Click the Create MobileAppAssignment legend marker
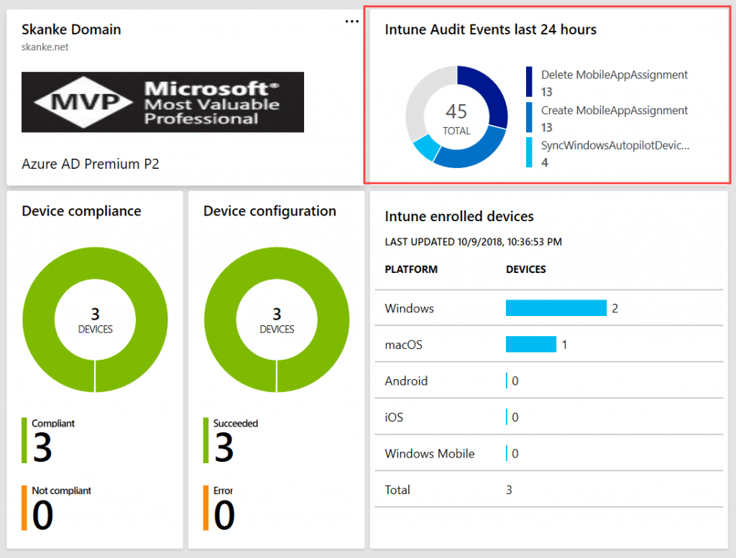 point(529,117)
